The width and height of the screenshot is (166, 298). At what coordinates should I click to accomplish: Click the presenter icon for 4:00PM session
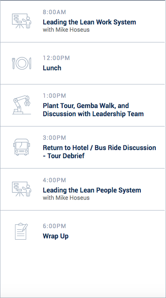click(x=22, y=189)
